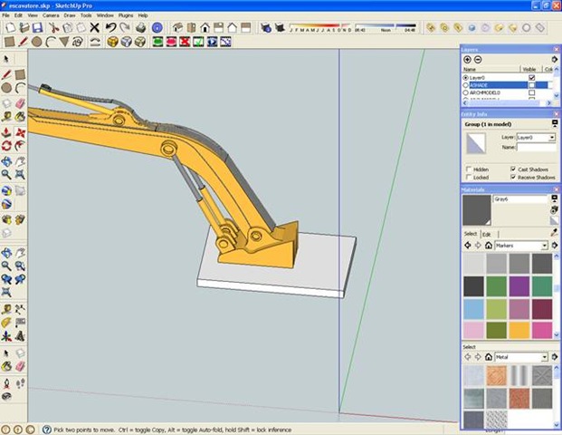Click the Print icon in toolbar
This screenshot has width=562, height=435.
click(140, 27)
